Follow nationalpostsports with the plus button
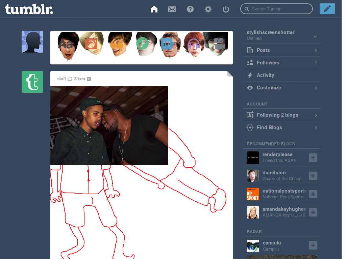The height and width of the screenshot is (259, 346). point(313,194)
